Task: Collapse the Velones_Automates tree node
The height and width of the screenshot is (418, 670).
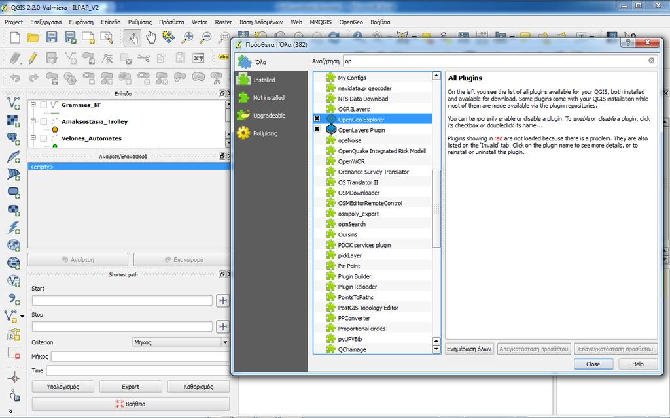Action: click(x=33, y=138)
